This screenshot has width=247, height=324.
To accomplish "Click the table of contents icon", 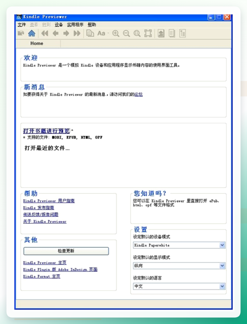I will pos(183,33).
